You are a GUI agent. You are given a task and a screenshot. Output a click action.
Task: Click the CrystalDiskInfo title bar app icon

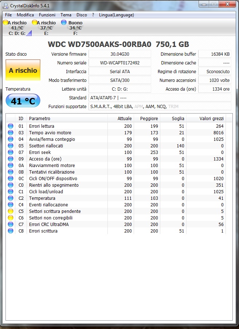[x=5, y=5]
